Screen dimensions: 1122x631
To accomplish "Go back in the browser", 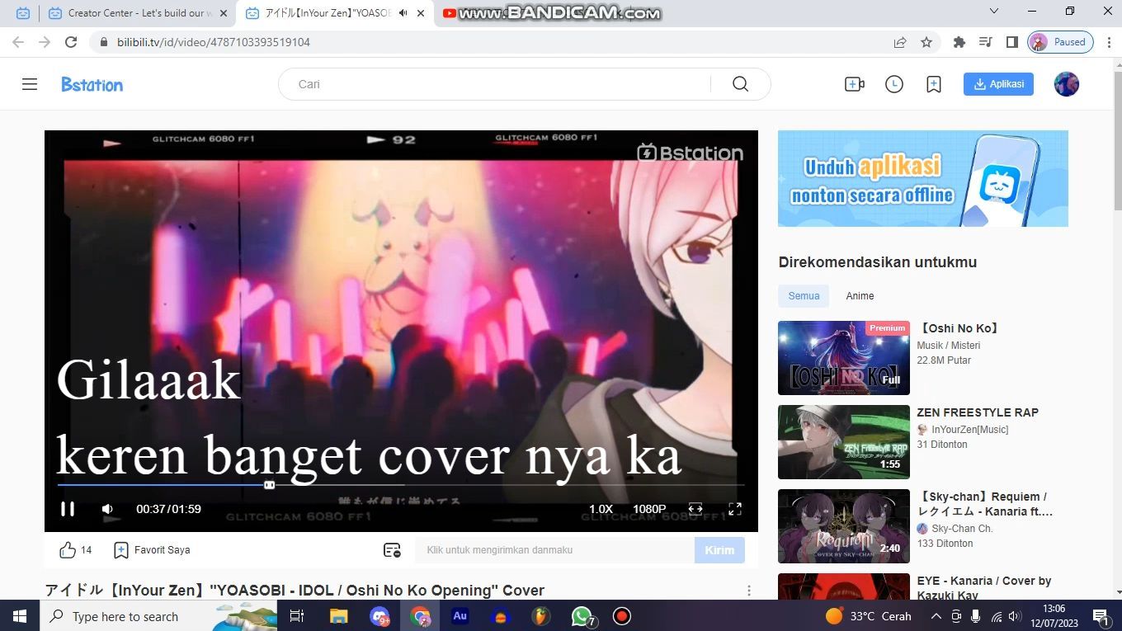I will [18, 42].
